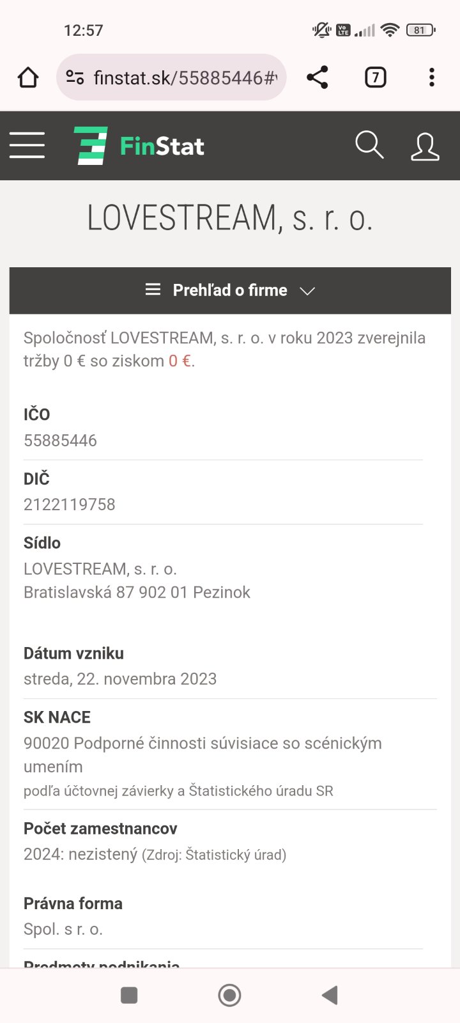Click the FinStat logo
Image resolution: width=460 pixels, height=1023 pixels.
coord(139,146)
